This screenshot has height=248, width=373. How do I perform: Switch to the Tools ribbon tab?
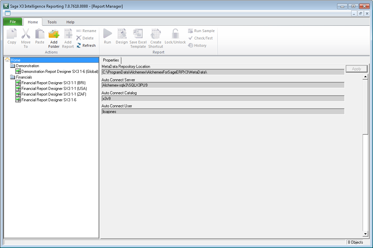coord(52,22)
